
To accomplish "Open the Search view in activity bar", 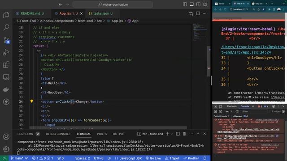I will (6, 27).
